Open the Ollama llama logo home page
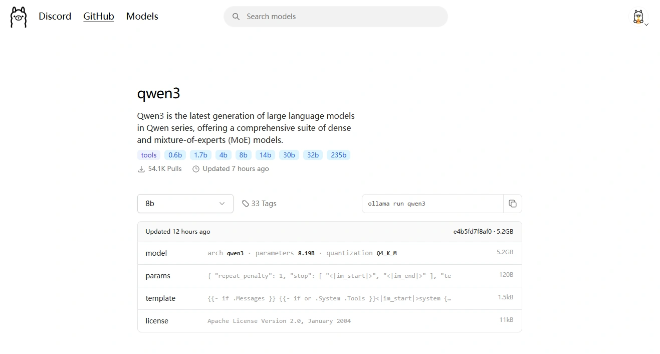660x354 pixels. [19, 17]
